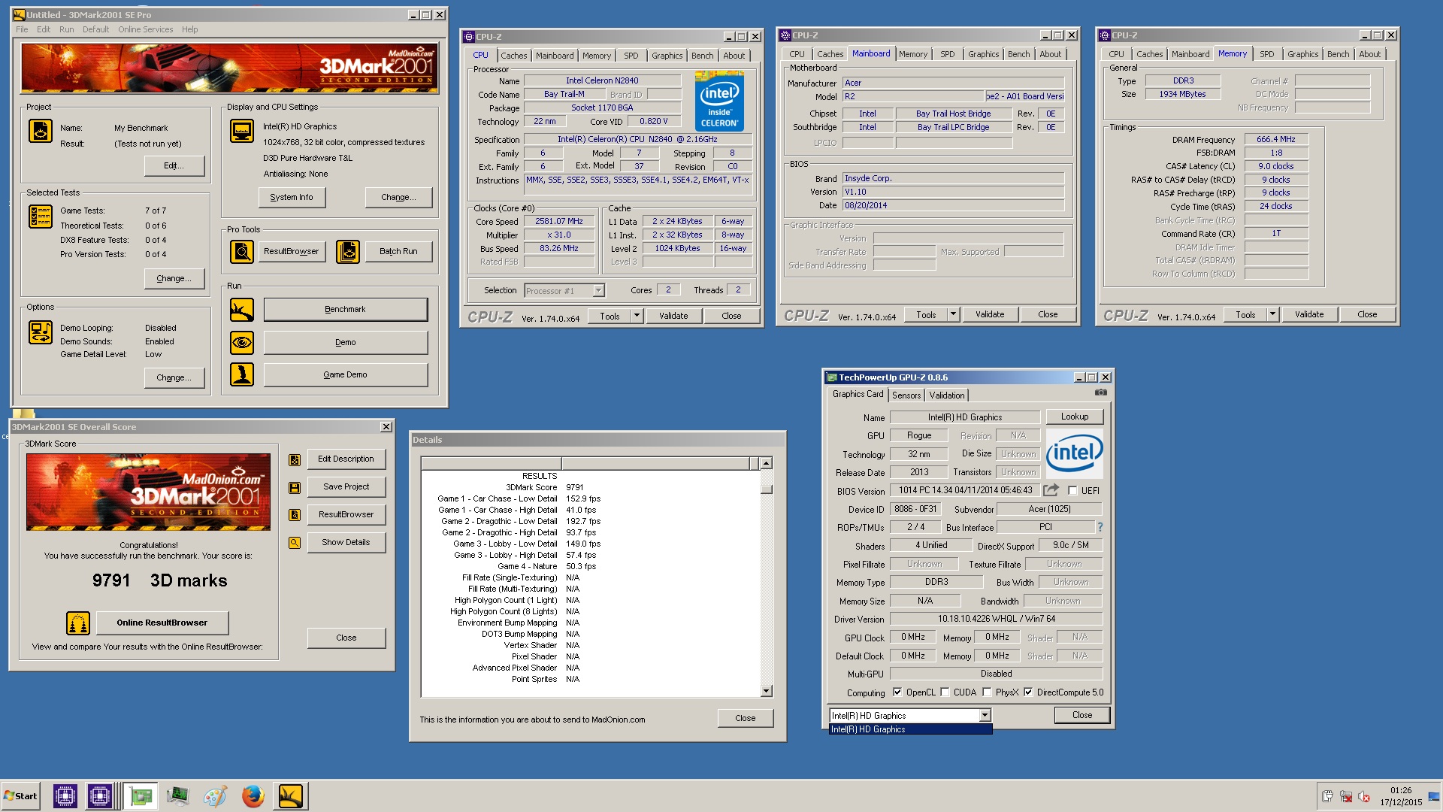
Task: Select Intel(R) HD Graphics from dropdown list
Action: click(910, 729)
